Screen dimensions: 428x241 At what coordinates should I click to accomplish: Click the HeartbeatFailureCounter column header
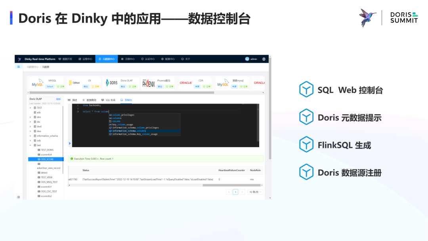(x=231, y=170)
